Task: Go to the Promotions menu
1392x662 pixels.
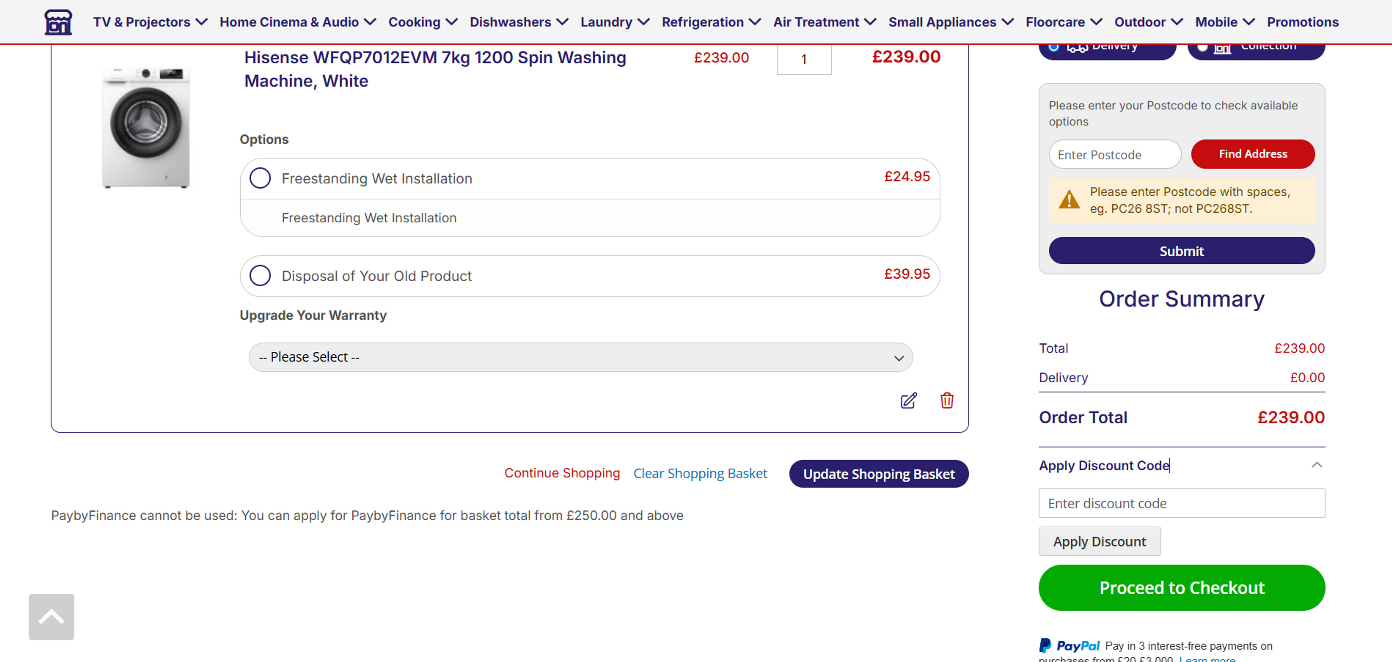Action: (x=1302, y=22)
